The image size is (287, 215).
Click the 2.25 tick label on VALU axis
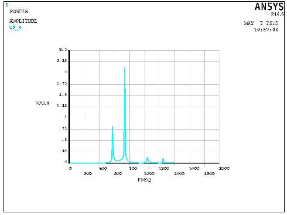[62, 61]
